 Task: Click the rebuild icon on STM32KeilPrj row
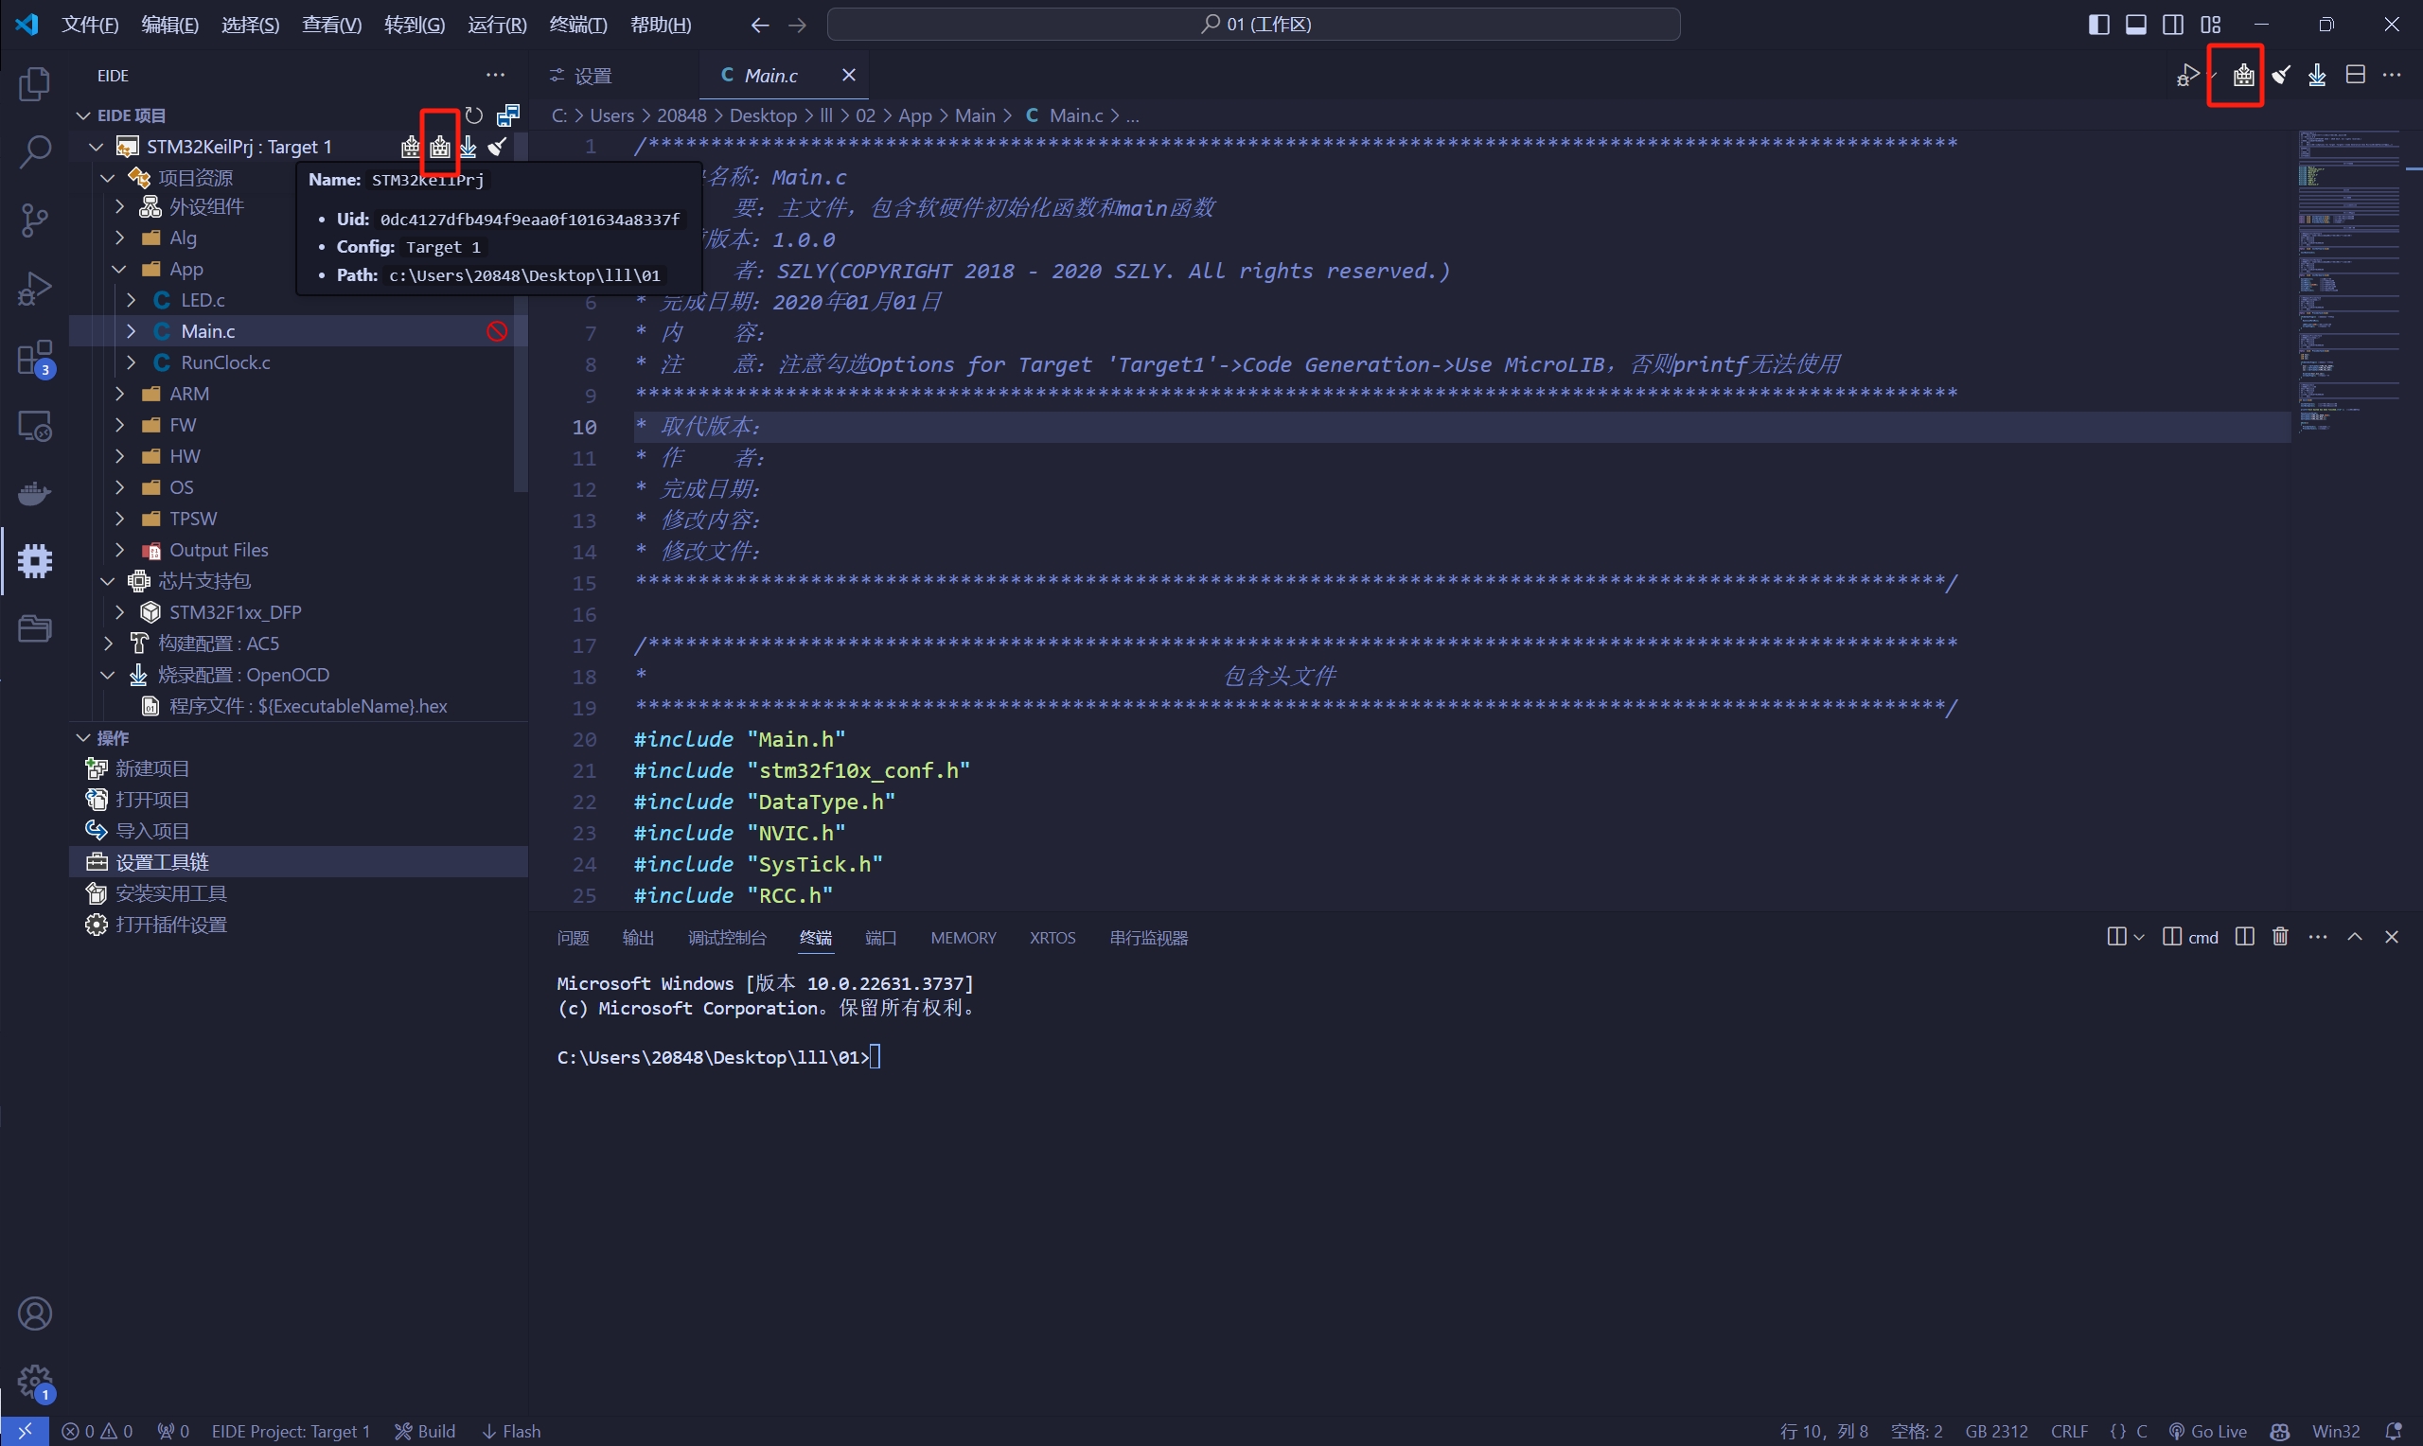pos(440,146)
